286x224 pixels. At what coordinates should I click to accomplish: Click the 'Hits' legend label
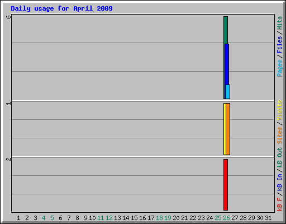(x=280, y=23)
